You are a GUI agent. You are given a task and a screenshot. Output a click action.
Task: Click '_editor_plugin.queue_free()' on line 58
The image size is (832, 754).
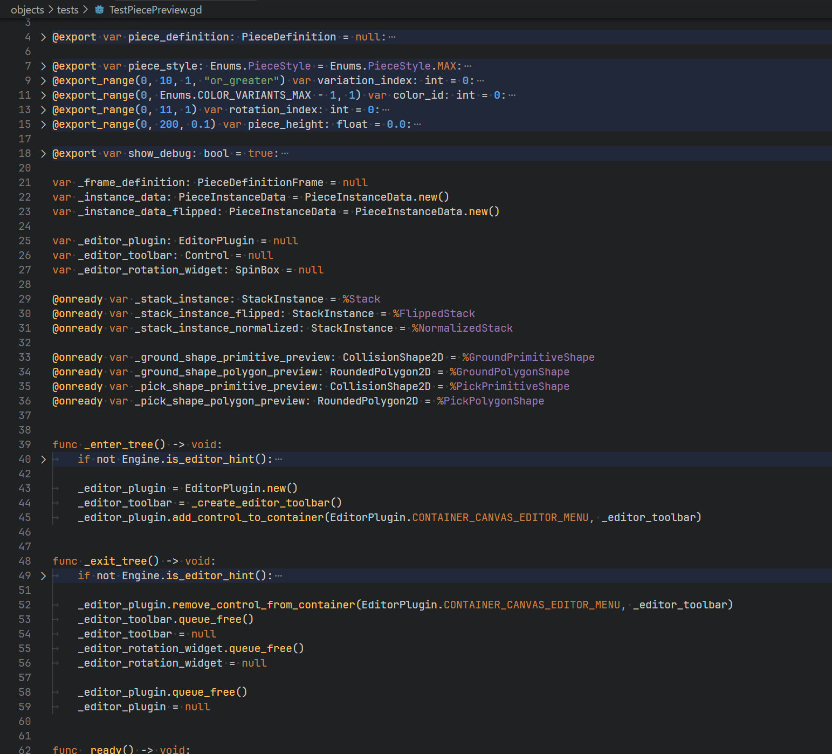162,693
